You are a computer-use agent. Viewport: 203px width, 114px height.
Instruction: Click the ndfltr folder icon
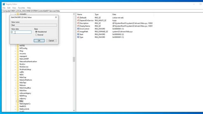tap(18, 72)
